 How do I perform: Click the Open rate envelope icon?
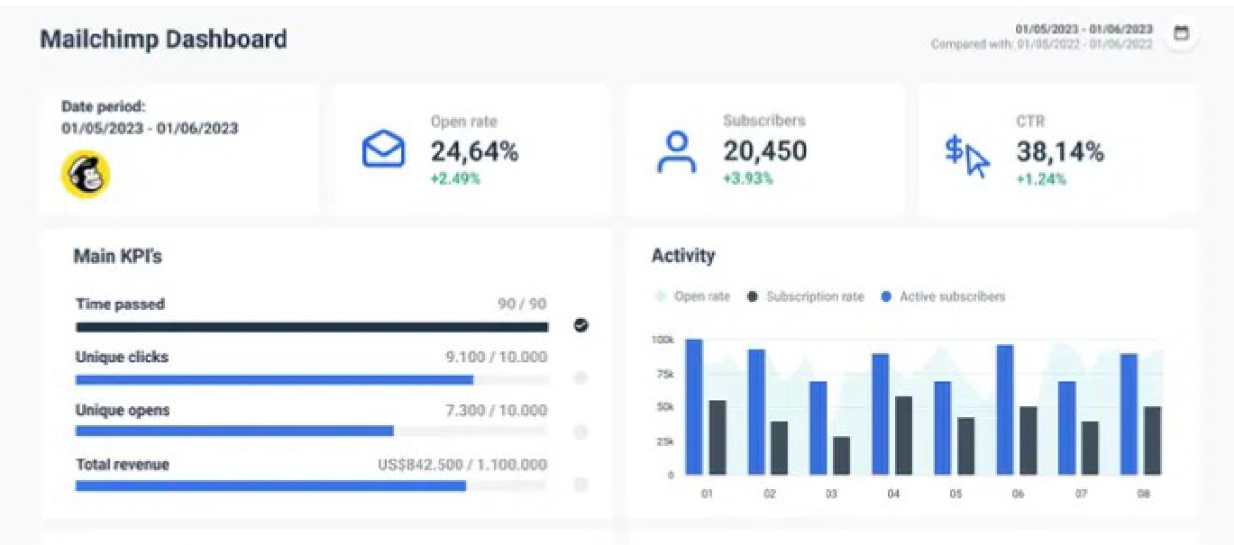click(383, 150)
